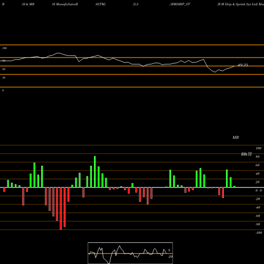264x264 pixels.
Task: Click the RSI axis label 30
Action: [x=4, y=78]
